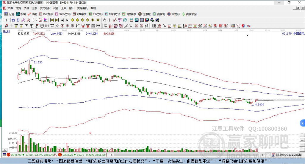Viewport: 305px width, 164px height.
Task: Open the 交易委托 menu
Action: point(82,8)
